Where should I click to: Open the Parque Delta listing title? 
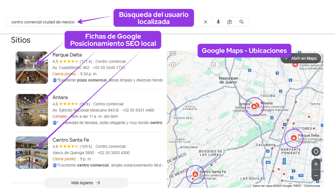pyautogui.click(x=67, y=55)
